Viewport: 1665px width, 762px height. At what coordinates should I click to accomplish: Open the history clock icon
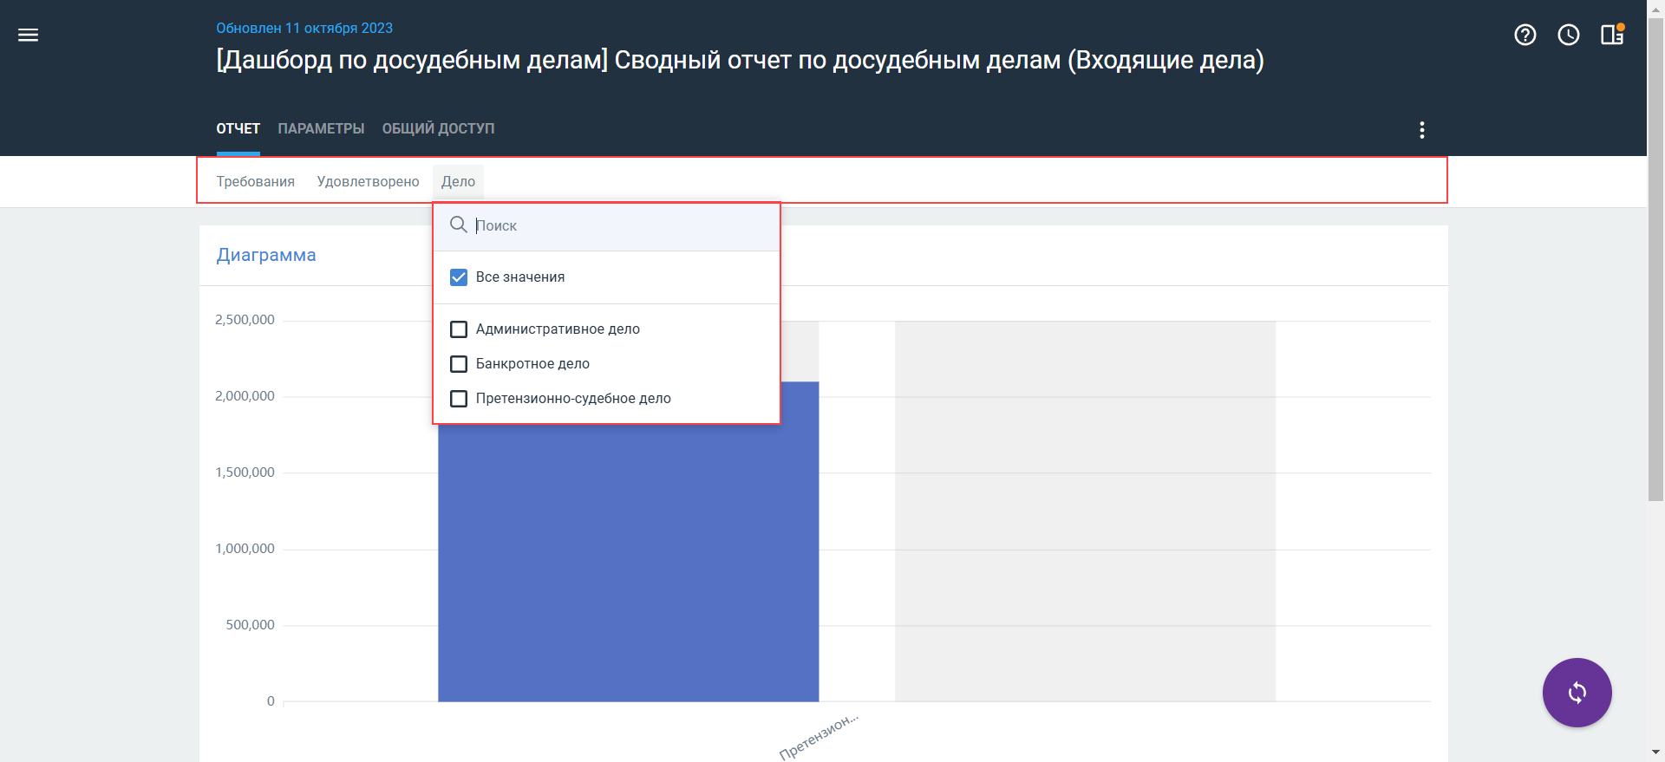[x=1568, y=35]
